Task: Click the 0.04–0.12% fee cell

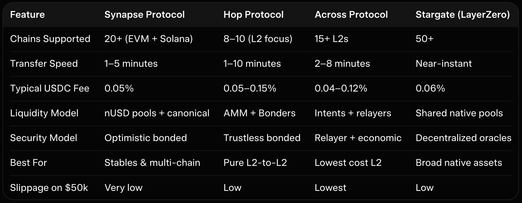Action: pos(341,88)
